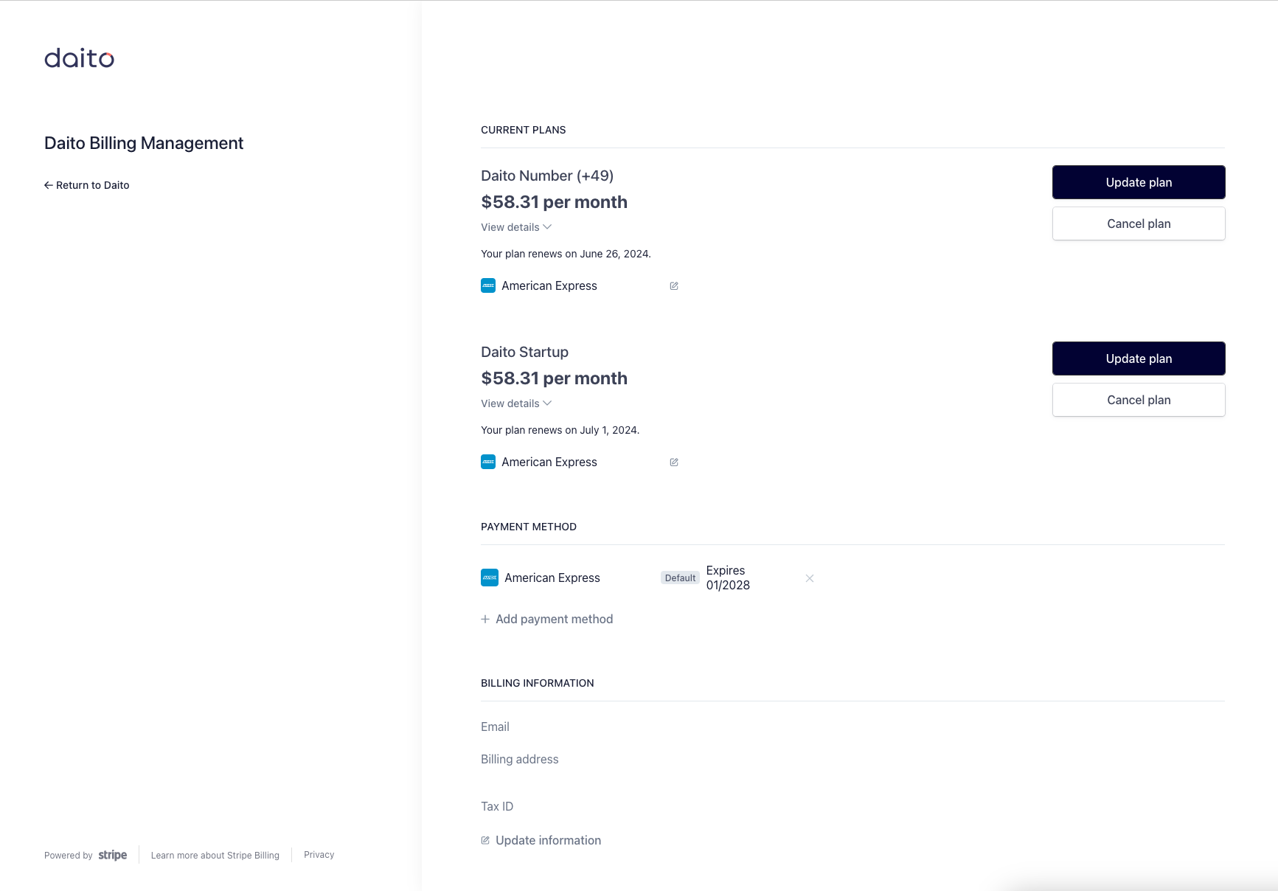The height and width of the screenshot is (891, 1278).
Task: Open the Privacy link in footer
Action: tap(319, 855)
